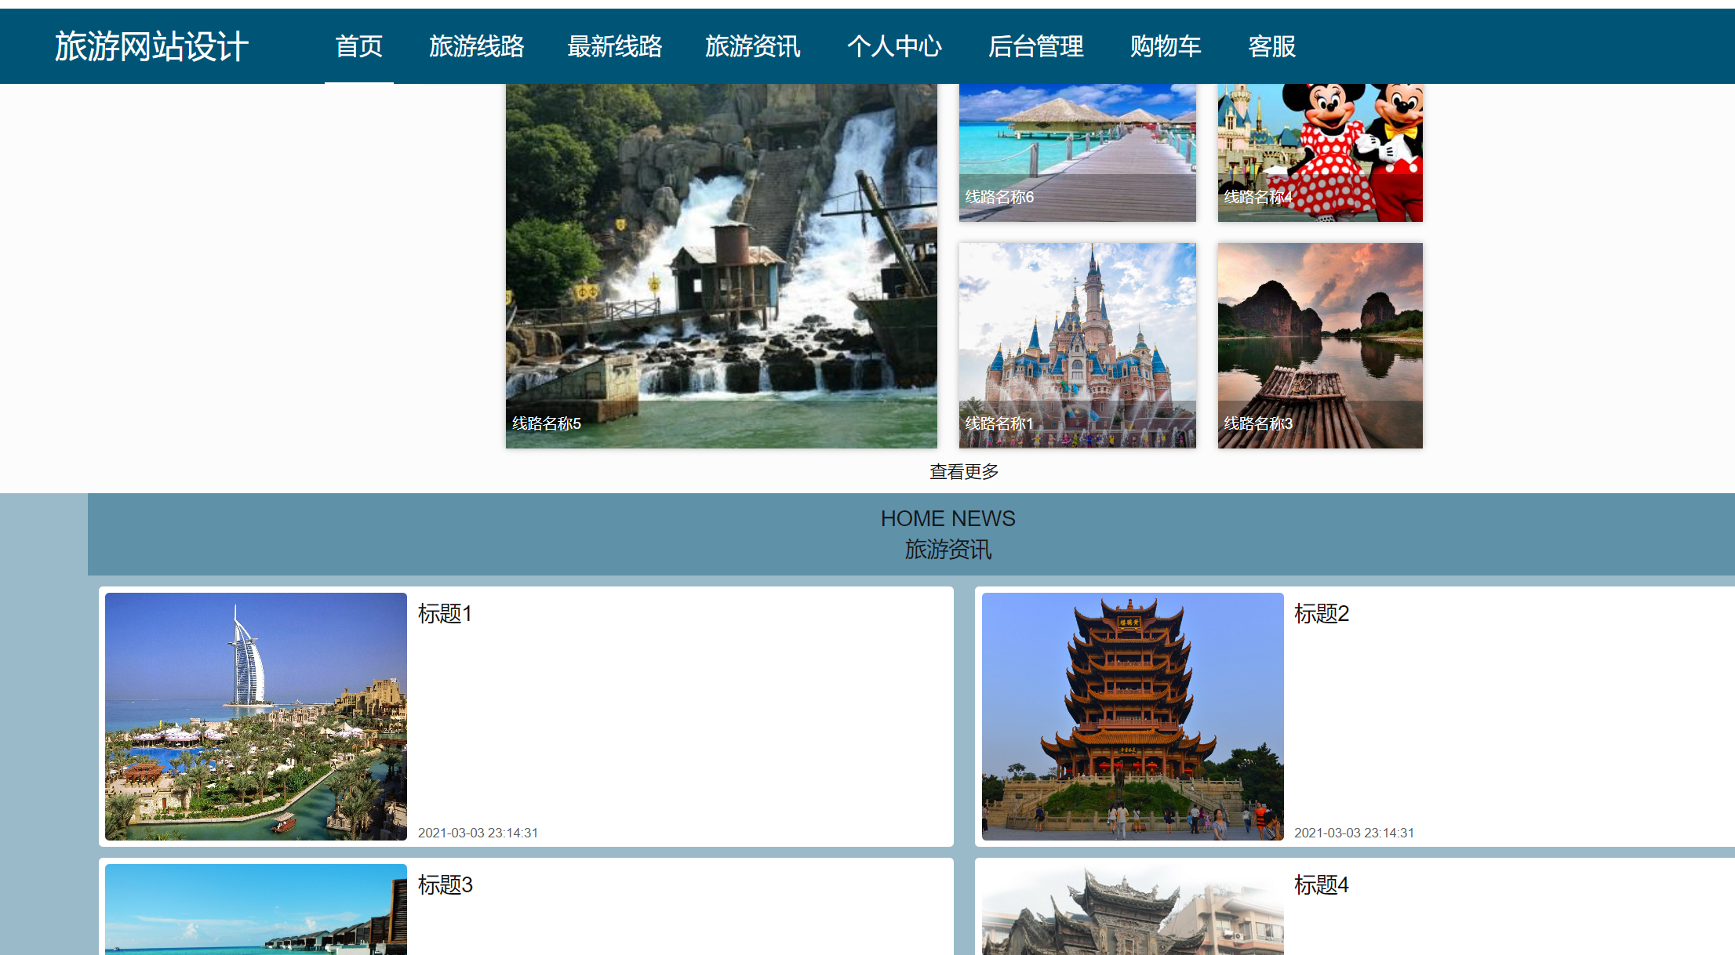
Task: Open 最新线路 in navigation bar
Action: 614,46
